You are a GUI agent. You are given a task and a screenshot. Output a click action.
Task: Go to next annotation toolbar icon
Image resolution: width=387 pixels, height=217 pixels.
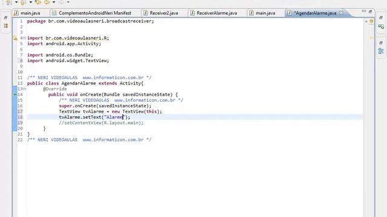[x=8, y=2]
